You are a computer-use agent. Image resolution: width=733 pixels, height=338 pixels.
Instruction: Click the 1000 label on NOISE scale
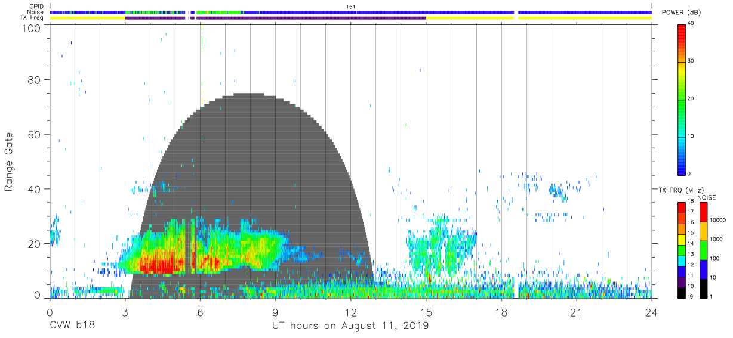(716, 239)
